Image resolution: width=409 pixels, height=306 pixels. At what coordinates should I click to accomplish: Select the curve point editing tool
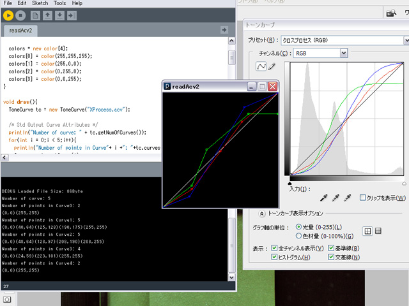[x=261, y=66]
